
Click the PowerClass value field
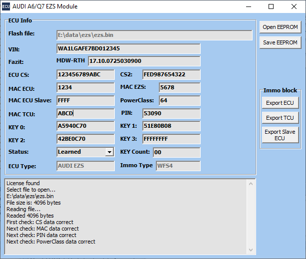(179, 100)
